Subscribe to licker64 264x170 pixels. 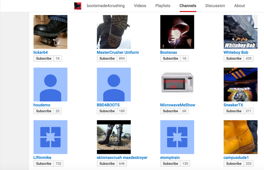coord(44,59)
